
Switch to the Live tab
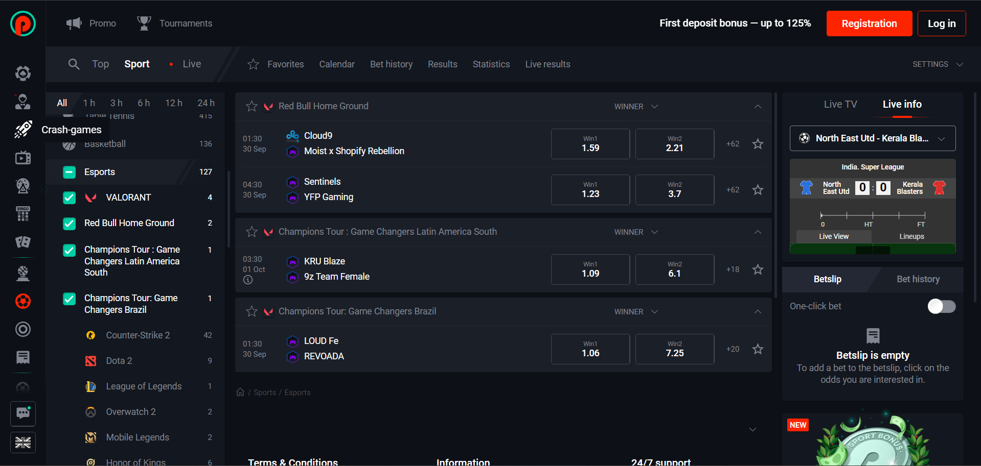[x=192, y=64]
